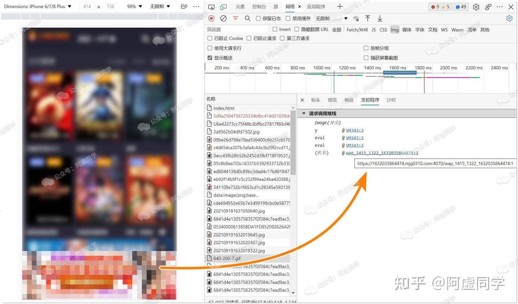Open network search magnifier
518x304 pixels.
coord(247,18)
